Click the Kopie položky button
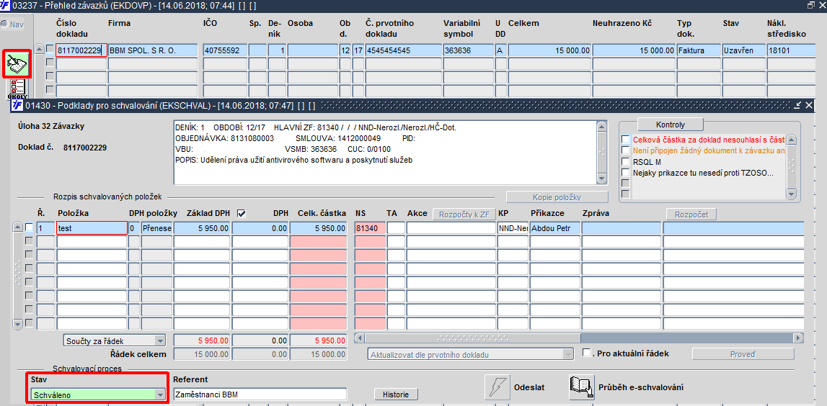 (557, 197)
